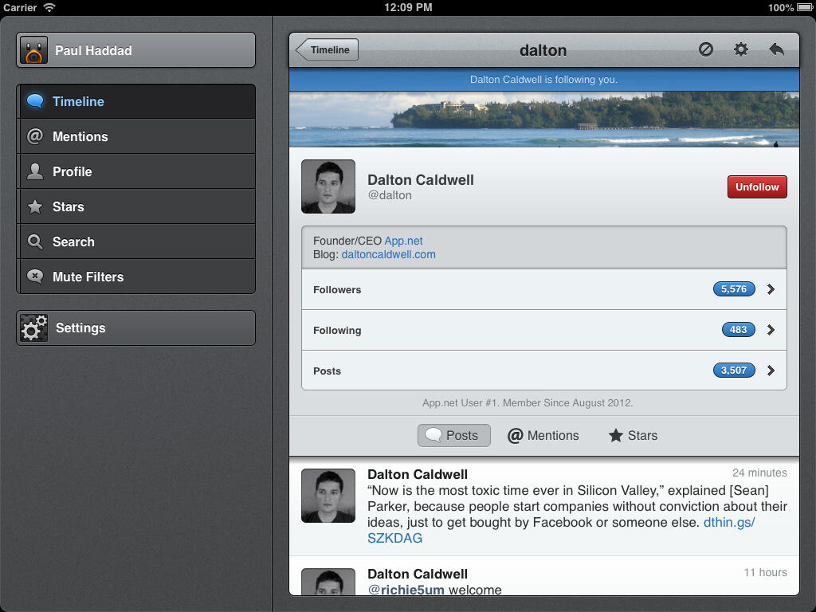This screenshot has height=612, width=816.
Task: Open the Mute Filters sidebar item
Action: click(135, 277)
